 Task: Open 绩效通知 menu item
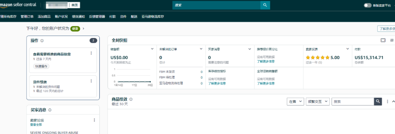click(x=78, y=16)
